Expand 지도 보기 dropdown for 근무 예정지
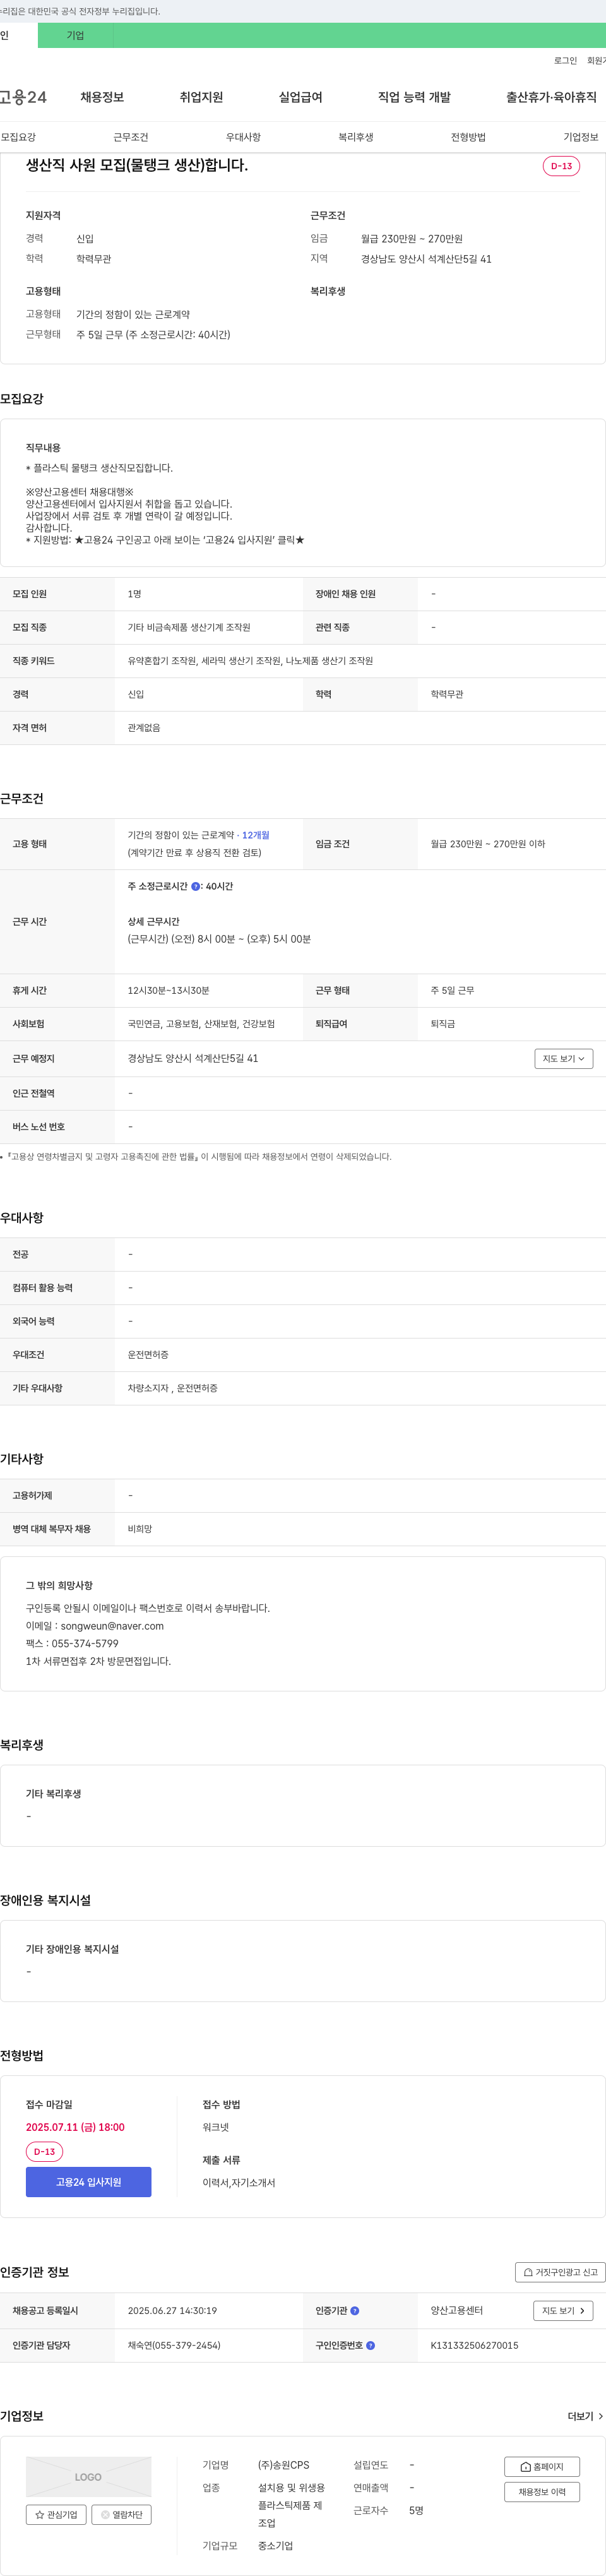Image resolution: width=606 pixels, height=2576 pixels. 564,1058
